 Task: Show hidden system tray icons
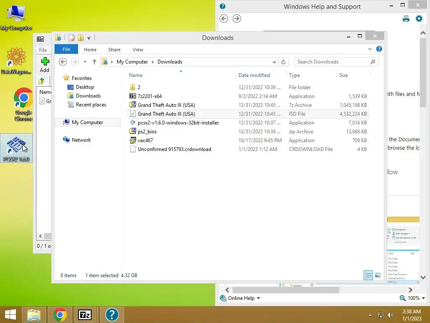pyautogui.click(x=370, y=315)
